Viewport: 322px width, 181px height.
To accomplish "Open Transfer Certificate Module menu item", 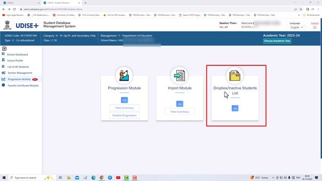I will (x=23, y=85).
